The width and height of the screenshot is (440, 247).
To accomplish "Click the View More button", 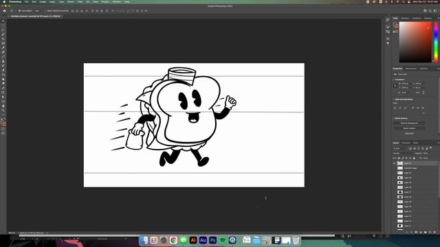I will pyautogui.click(x=409, y=133).
